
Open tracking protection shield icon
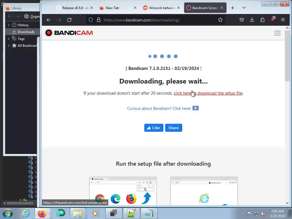(91, 20)
